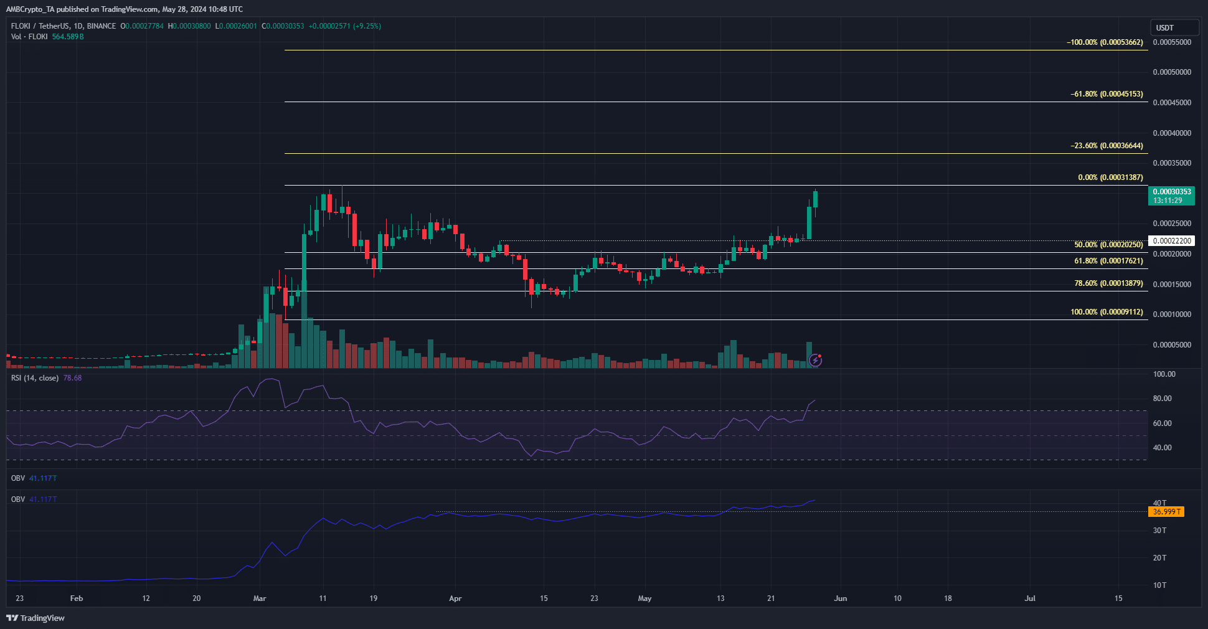Click the May label on the time axis
The width and height of the screenshot is (1208, 629).
coord(644,598)
